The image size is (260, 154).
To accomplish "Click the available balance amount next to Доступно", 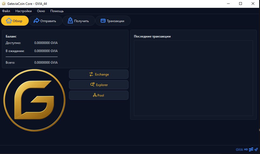I will click(46, 43).
